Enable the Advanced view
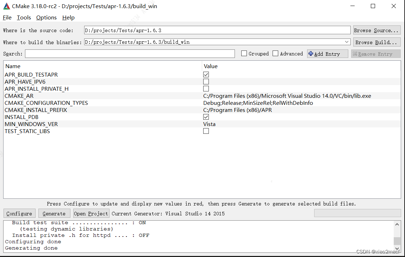 pyautogui.click(x=275, y=53)
